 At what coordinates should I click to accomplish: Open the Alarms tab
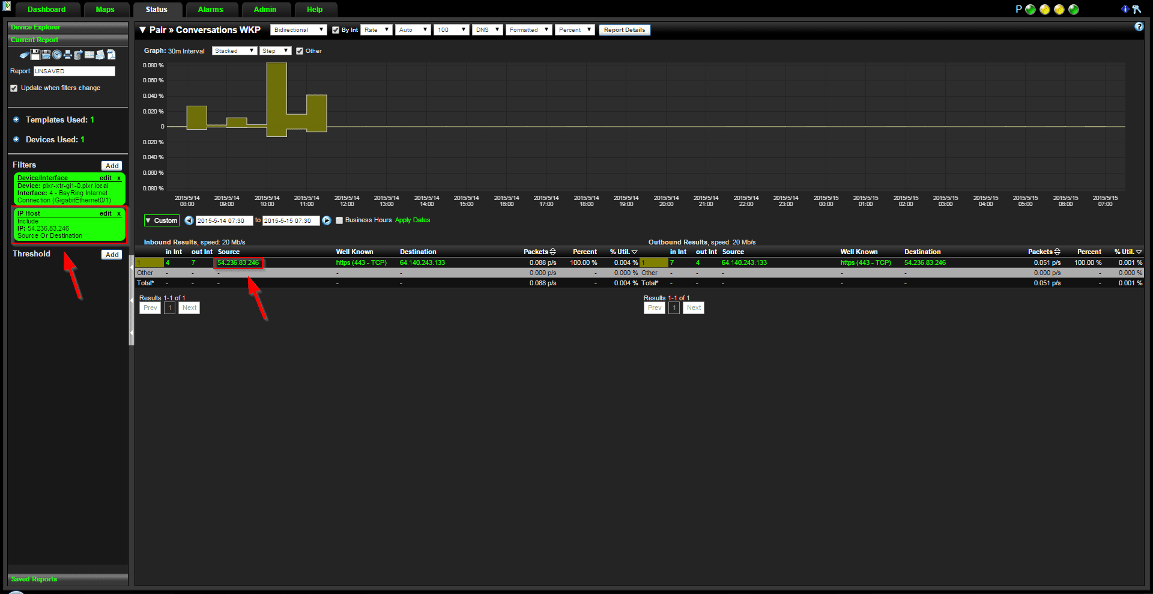(x=211, y=10)
